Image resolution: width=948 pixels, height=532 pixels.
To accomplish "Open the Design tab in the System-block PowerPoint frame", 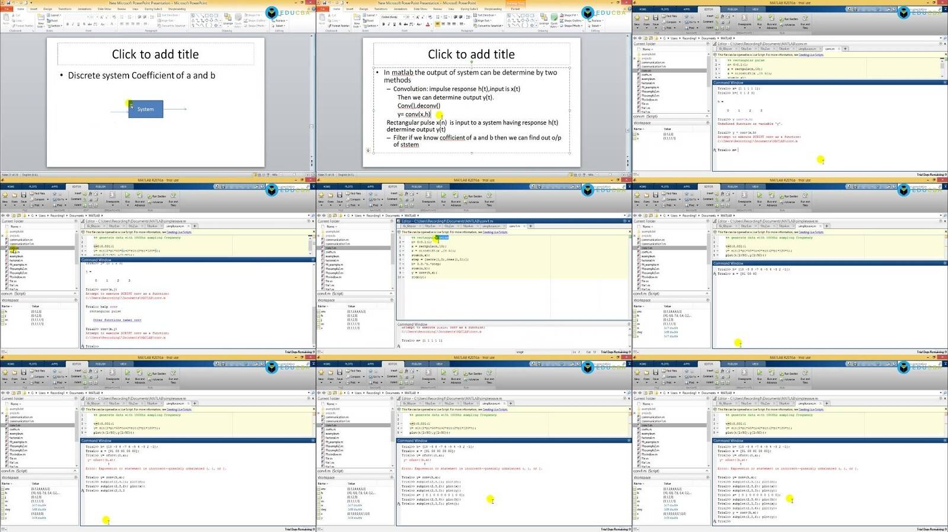I will coord(48,9).
